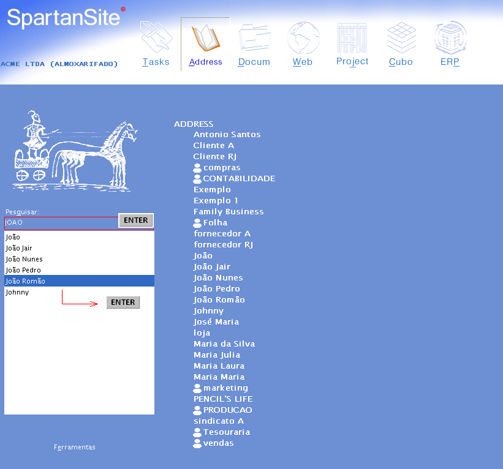Click the group icon beside CONTABILIDADE
This screenshot has width=503, height=469.
(197, 179)
